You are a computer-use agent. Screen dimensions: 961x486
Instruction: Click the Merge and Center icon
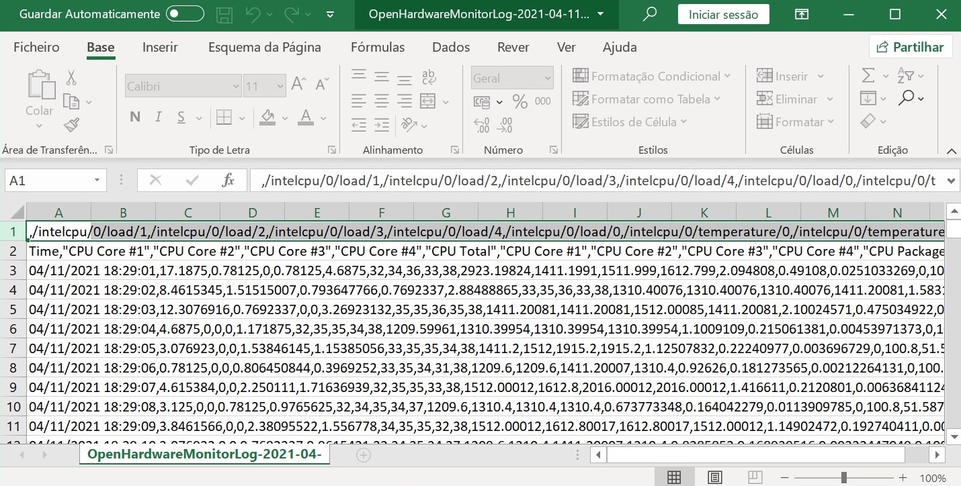coord(427,101)
